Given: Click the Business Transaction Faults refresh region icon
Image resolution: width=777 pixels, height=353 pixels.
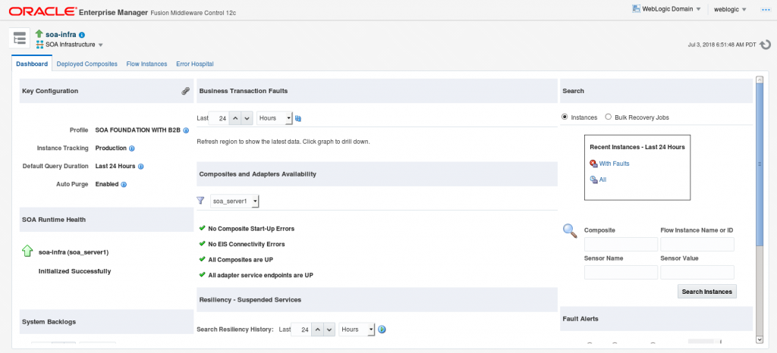Looking at the screenshot, I should [x=298, y=118].
